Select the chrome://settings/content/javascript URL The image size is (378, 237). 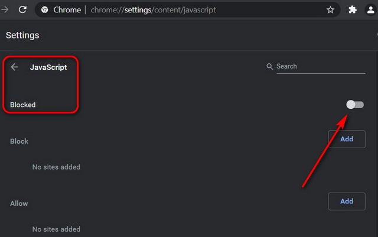[152, 10]
